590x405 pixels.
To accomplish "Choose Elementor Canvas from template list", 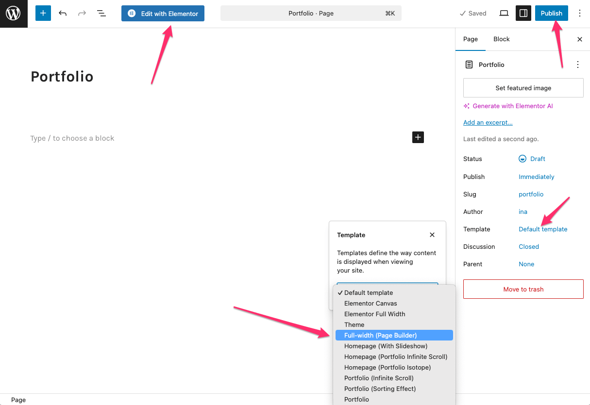I will (x=371, y=303).
